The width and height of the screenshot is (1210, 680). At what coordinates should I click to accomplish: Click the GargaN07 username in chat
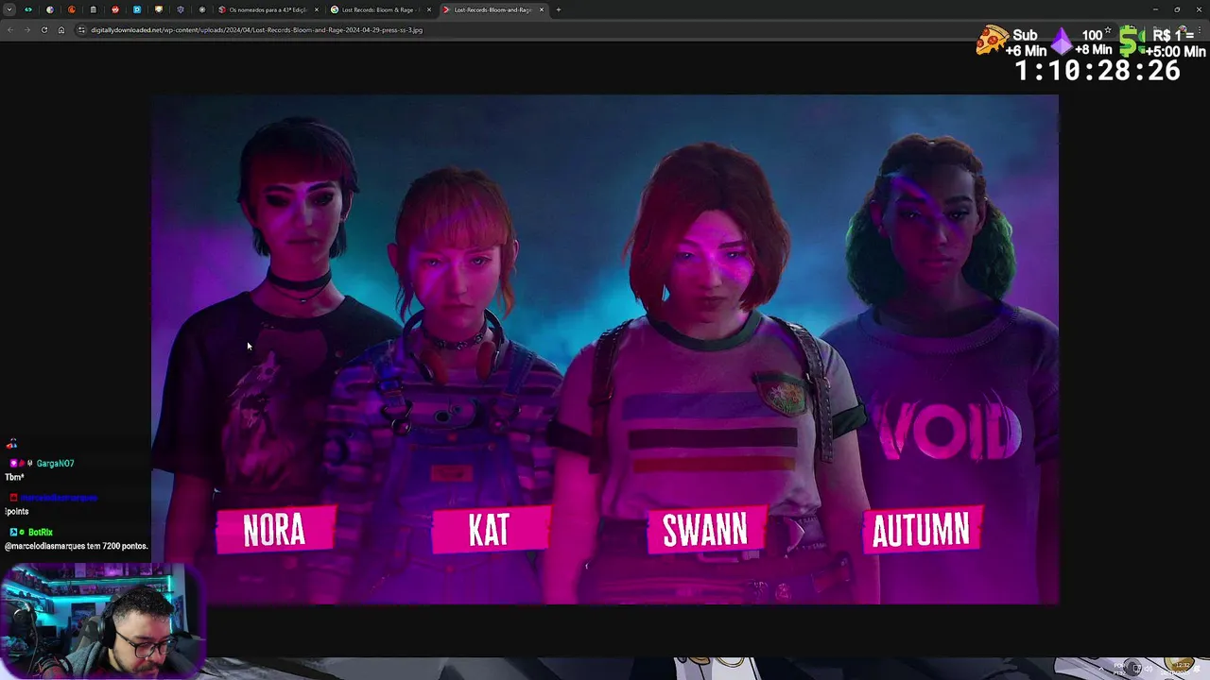click(x=55, y=463)
